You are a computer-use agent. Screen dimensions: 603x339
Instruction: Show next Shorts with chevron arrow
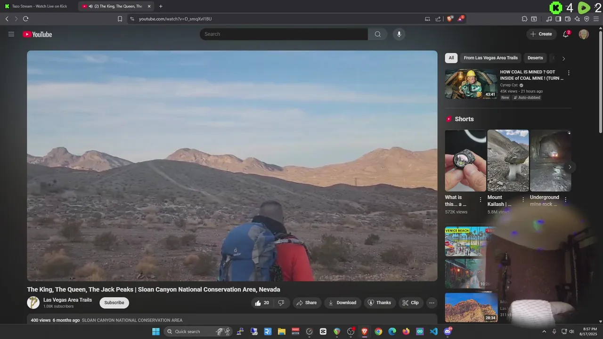tap(570, 167)
